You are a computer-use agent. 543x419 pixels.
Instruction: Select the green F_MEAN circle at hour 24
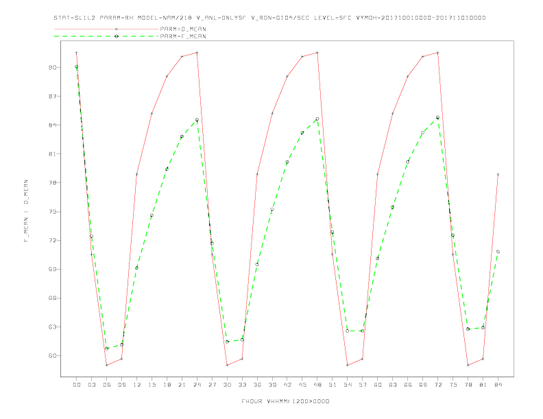pyautogui.click(x=197, y=120)
